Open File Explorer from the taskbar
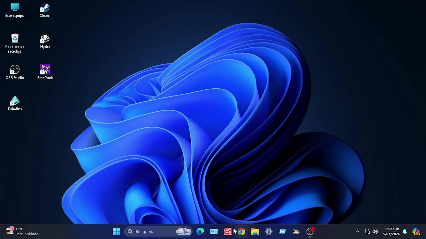This screenshot has width=426, height=239. point(255,232)
